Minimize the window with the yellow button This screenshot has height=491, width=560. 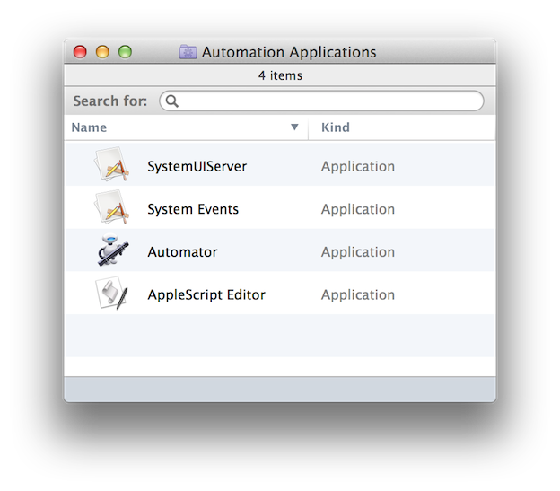coord(102,52)
